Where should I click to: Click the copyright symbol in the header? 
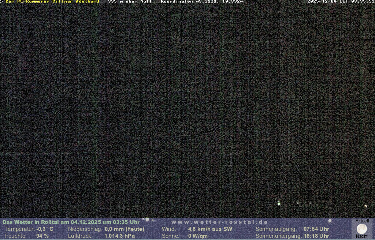[x=1, y=2]
